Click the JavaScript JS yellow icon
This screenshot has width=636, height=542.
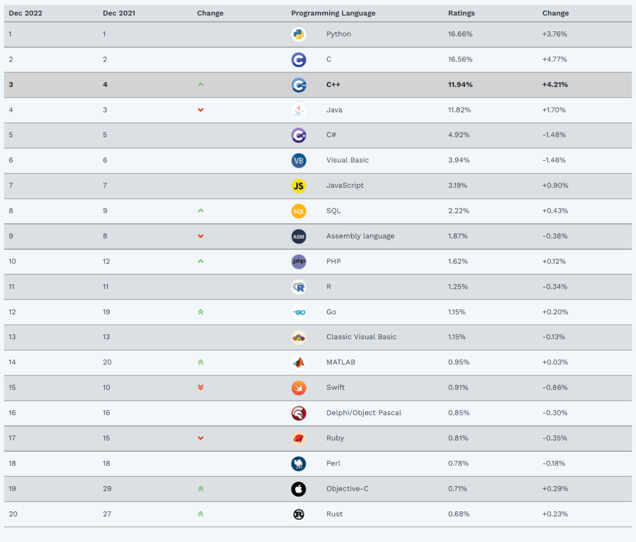tap(299, 186)
